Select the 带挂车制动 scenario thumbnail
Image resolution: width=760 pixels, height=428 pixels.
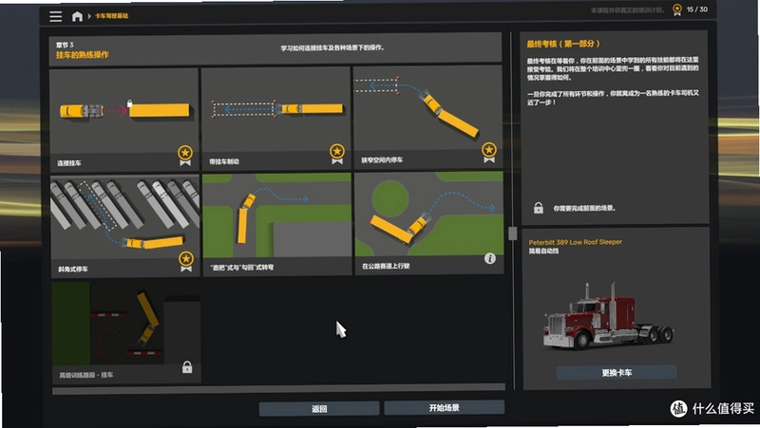(275, 118)
